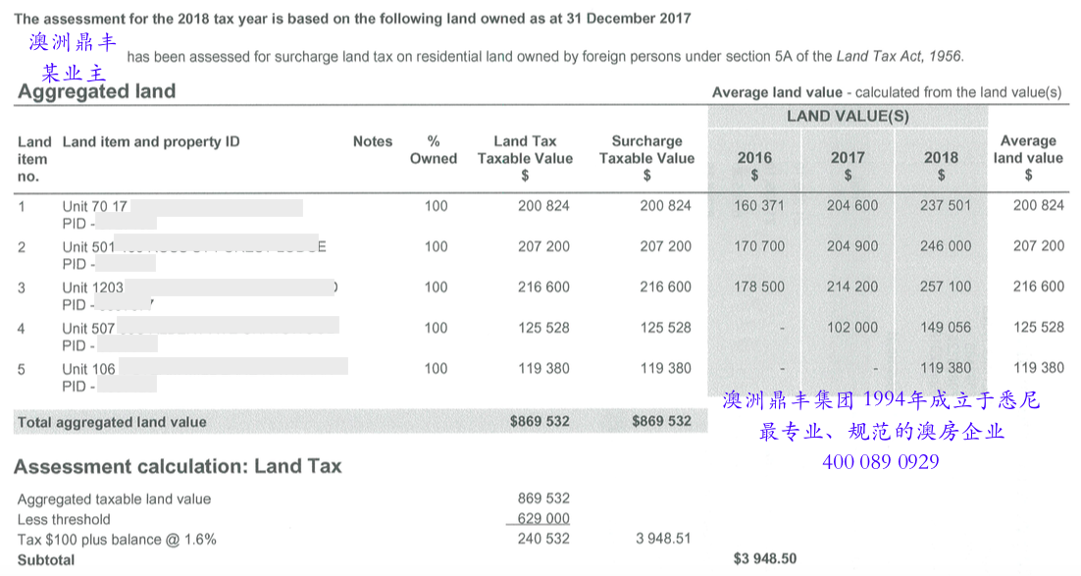
Task: Click the Less threshold 629 000 value
Action: (x=543, y=518)
